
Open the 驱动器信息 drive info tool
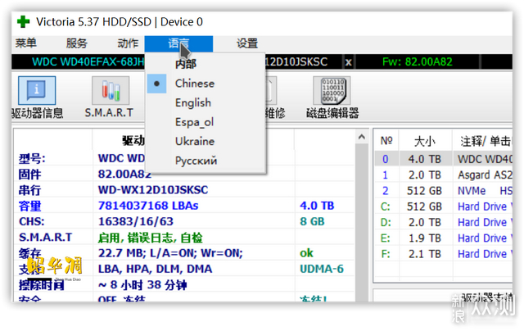tap(37, 97)
